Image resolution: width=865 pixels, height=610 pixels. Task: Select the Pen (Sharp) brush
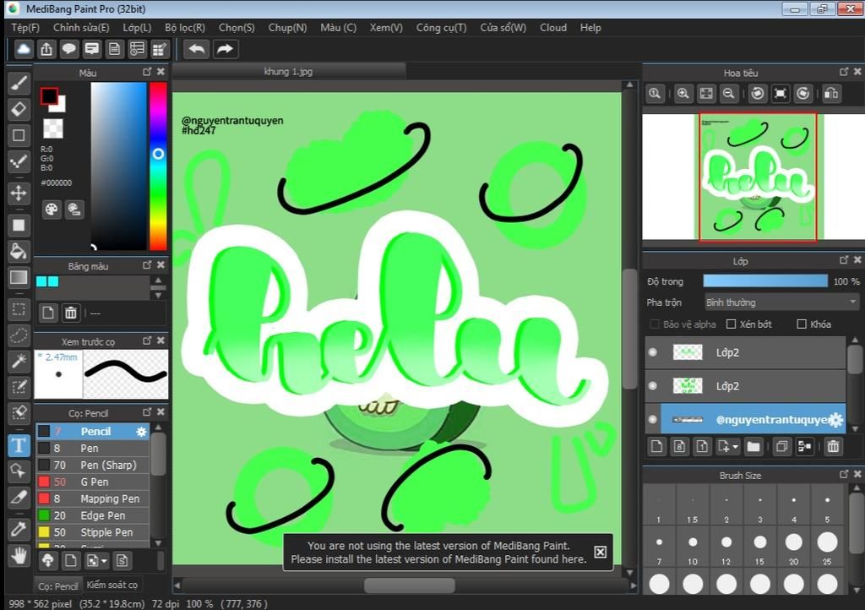pos(93,465)
